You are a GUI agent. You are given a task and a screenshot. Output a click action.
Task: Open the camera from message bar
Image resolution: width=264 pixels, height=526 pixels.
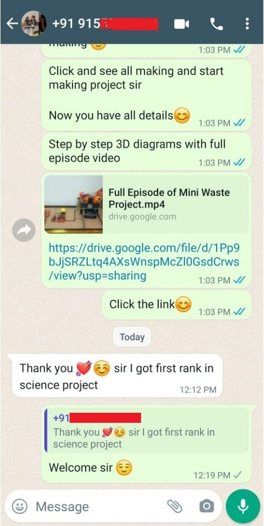207,506
